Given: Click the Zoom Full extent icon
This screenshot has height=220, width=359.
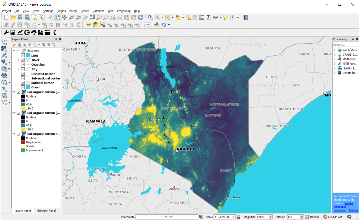Looking at the screenshot, I should pos(92,17).
